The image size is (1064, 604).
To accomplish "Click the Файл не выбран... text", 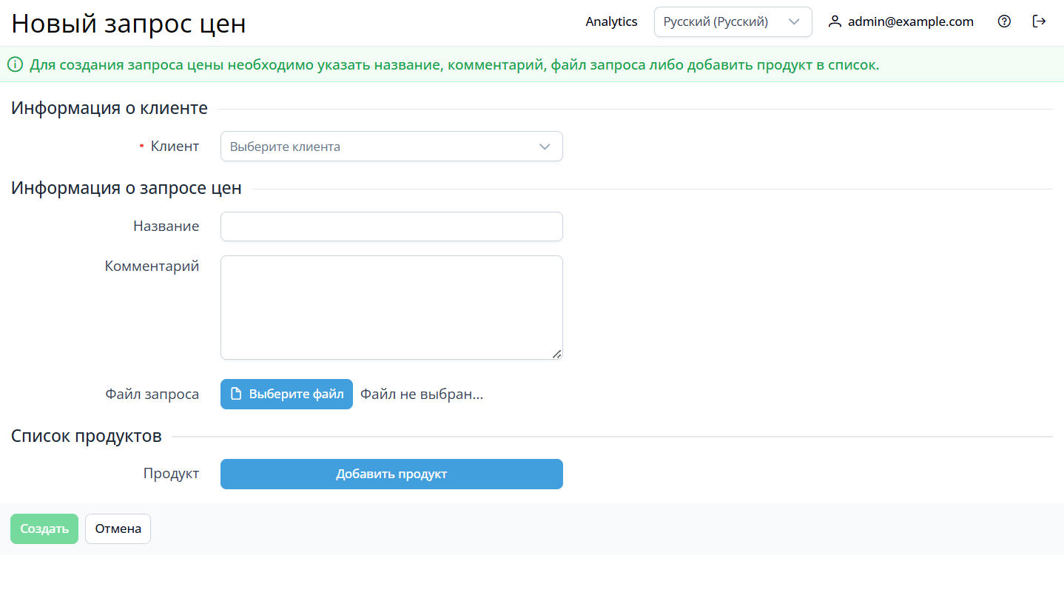I will click(422, 394).
